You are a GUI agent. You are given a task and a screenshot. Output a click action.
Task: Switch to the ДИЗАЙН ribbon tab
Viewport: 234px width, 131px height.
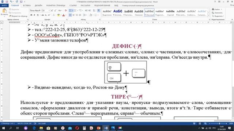(x=38, y=5)
